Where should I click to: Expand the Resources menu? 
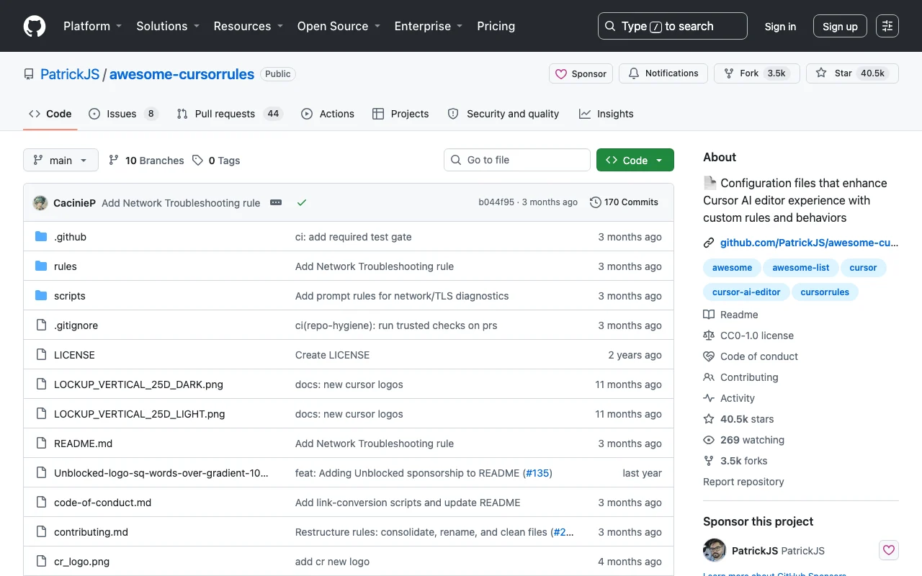pyautogui.click(x=249, y=26)
